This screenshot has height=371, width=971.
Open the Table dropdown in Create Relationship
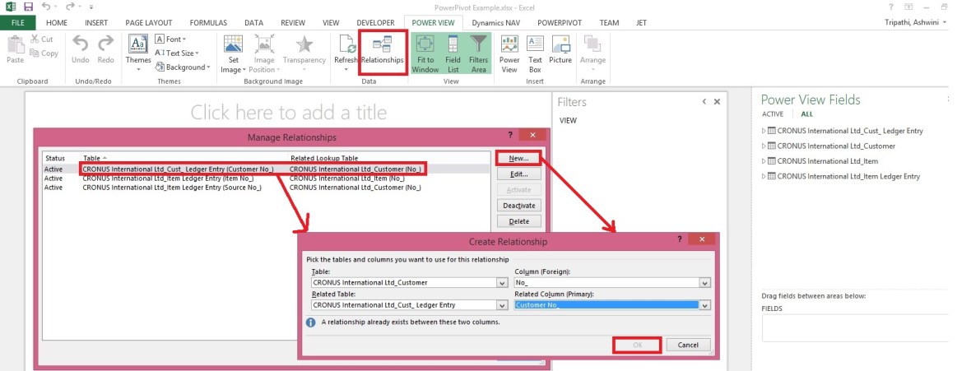pyautogui.click(x=502, y=283)
